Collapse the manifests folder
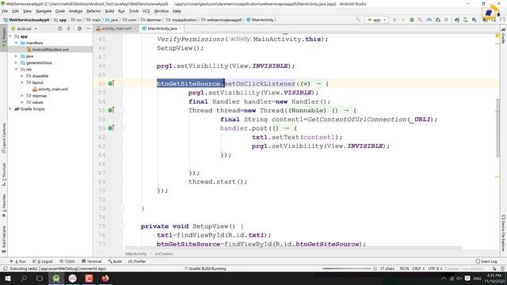The image size is (507, 285). pos(16,43)
